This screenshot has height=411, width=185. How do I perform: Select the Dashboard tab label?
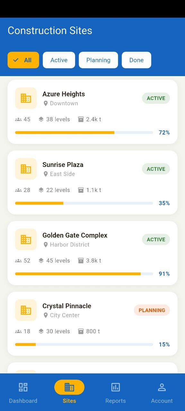(23, 401)
